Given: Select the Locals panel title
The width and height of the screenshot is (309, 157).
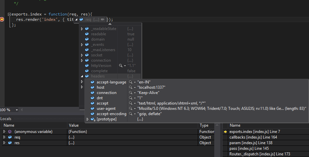Looking at the screenshot, I should 6,119.
